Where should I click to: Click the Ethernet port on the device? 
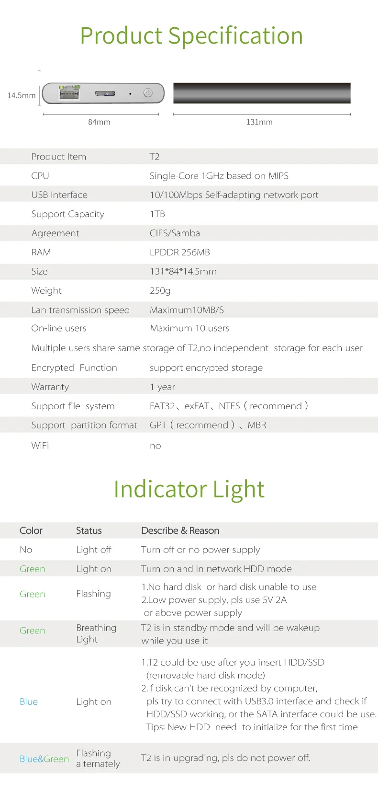pos(69,92)
